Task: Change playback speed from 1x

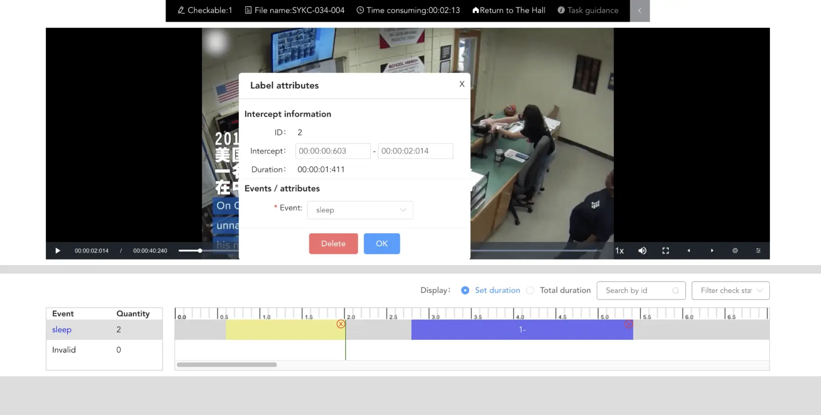Action: click(619, 251)
